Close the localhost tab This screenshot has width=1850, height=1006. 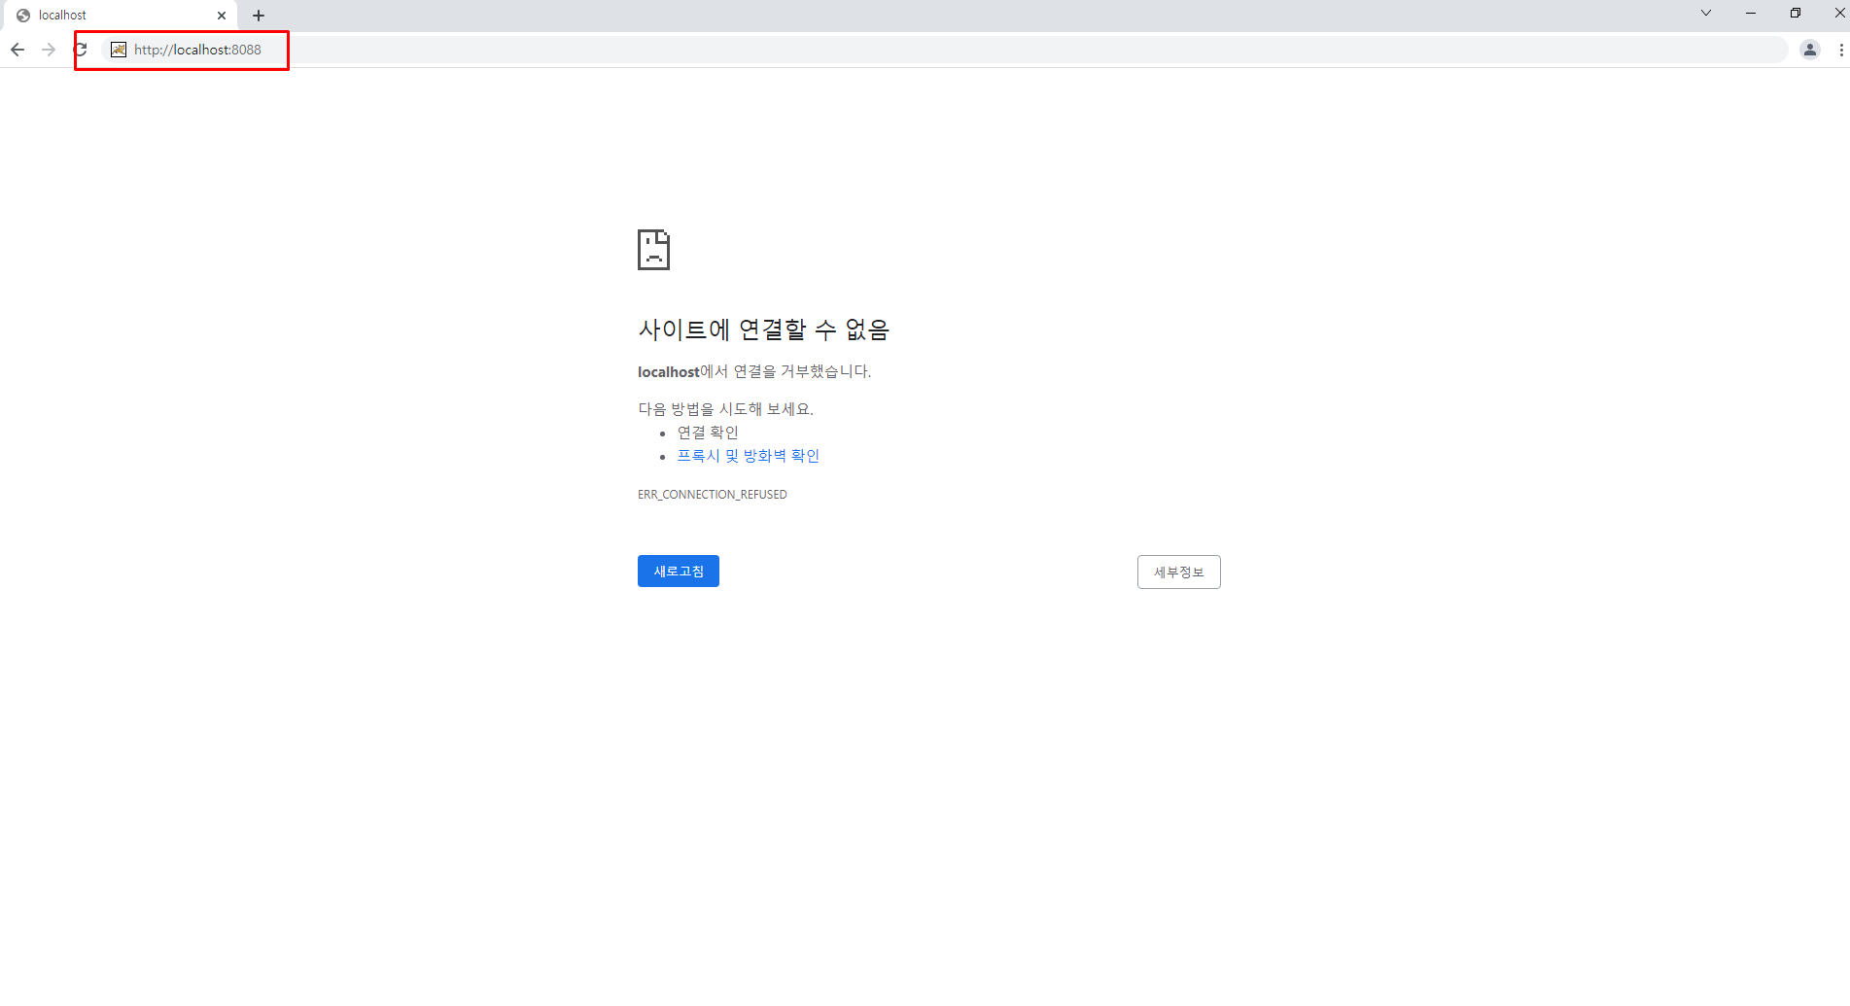(222, 16)
